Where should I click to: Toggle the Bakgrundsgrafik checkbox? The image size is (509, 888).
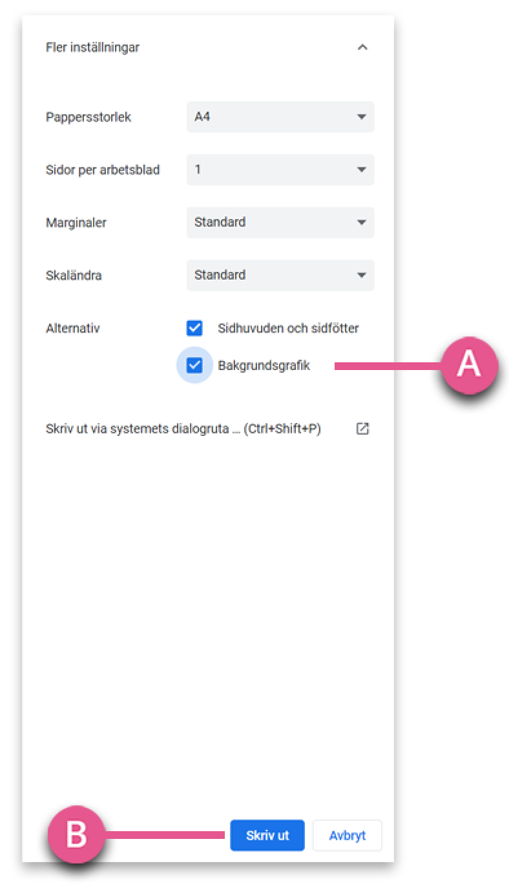click(x=194, y=366)
